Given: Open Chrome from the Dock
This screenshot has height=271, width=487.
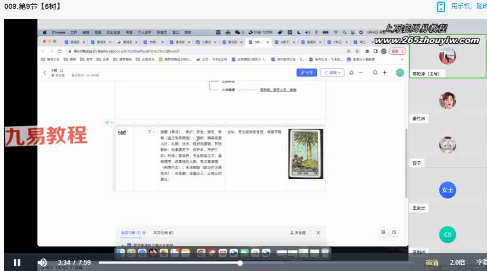Looking at the screenshot, I should tap(201, 253).
